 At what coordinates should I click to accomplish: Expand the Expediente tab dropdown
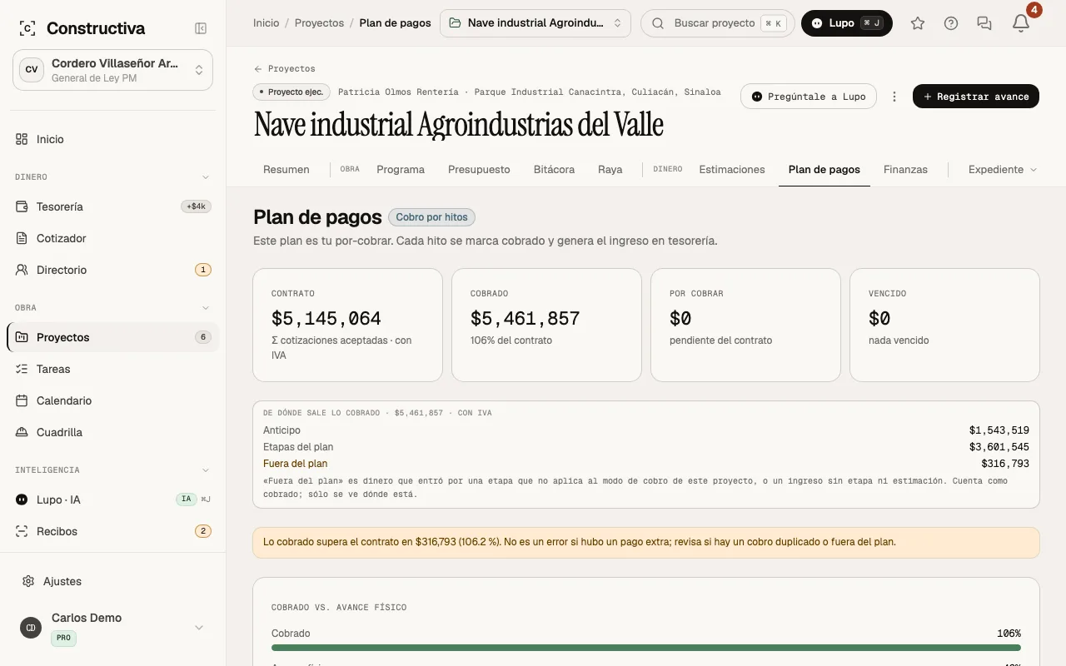[1003, 169]
